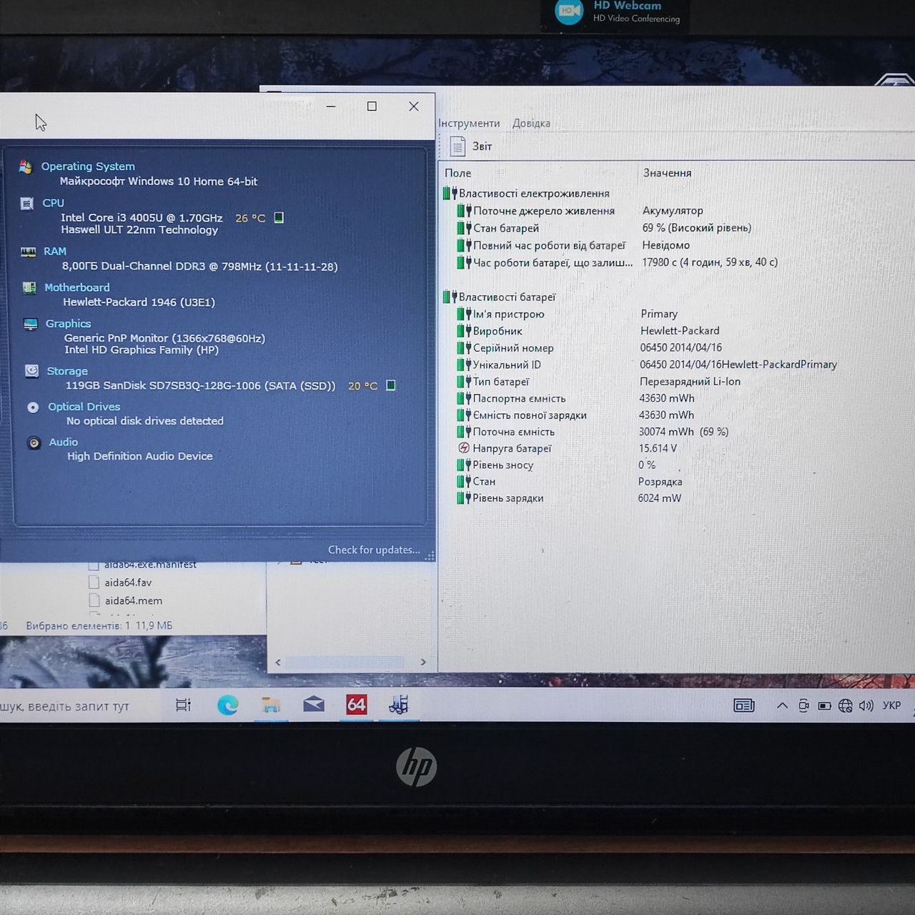The width and height of the screenshot is (915, 915).
Task: Click the Graphics monitor icon in Speccy
Action: pos(30,324)
